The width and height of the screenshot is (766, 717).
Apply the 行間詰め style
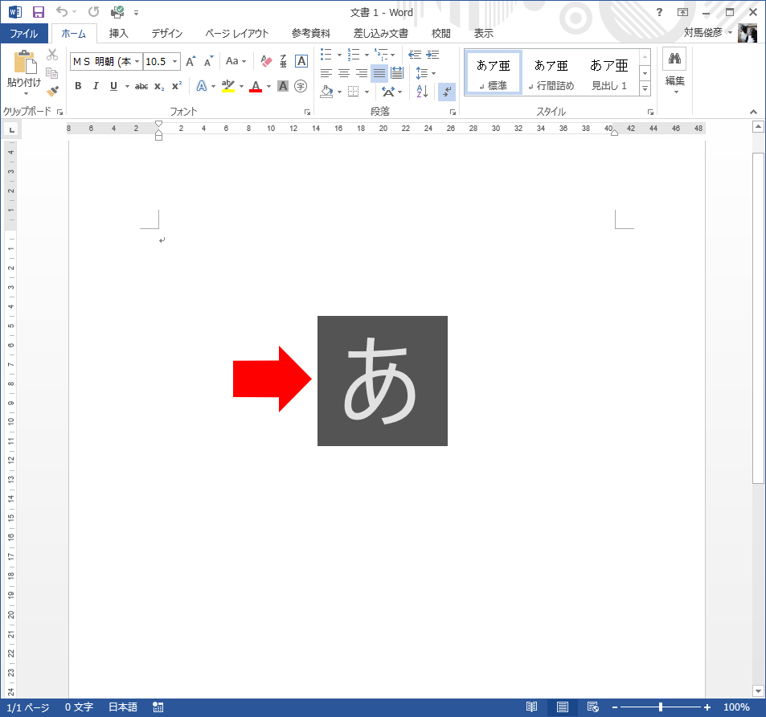[551, 73]
